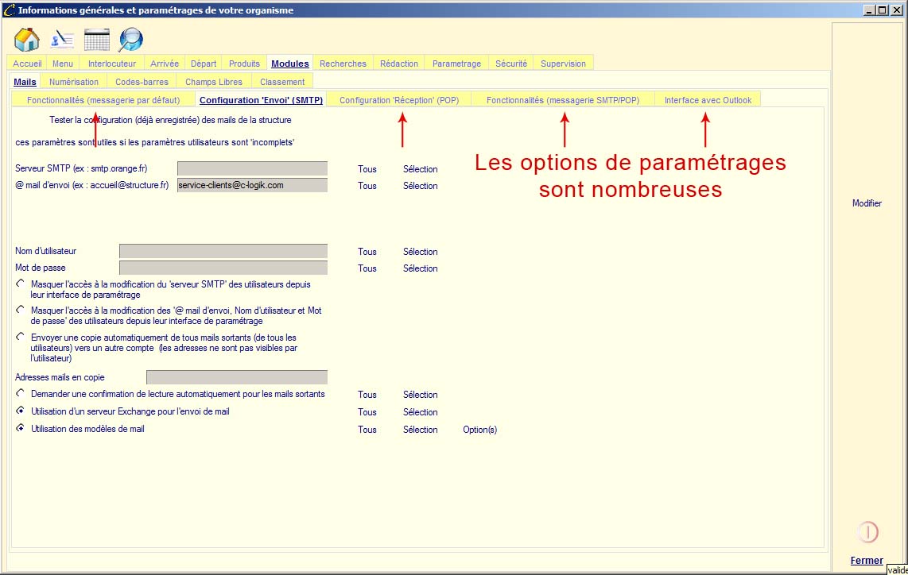The image size is (908, 575).
Task: Click the magnifying glass search icon
Action: click(130, 39)
